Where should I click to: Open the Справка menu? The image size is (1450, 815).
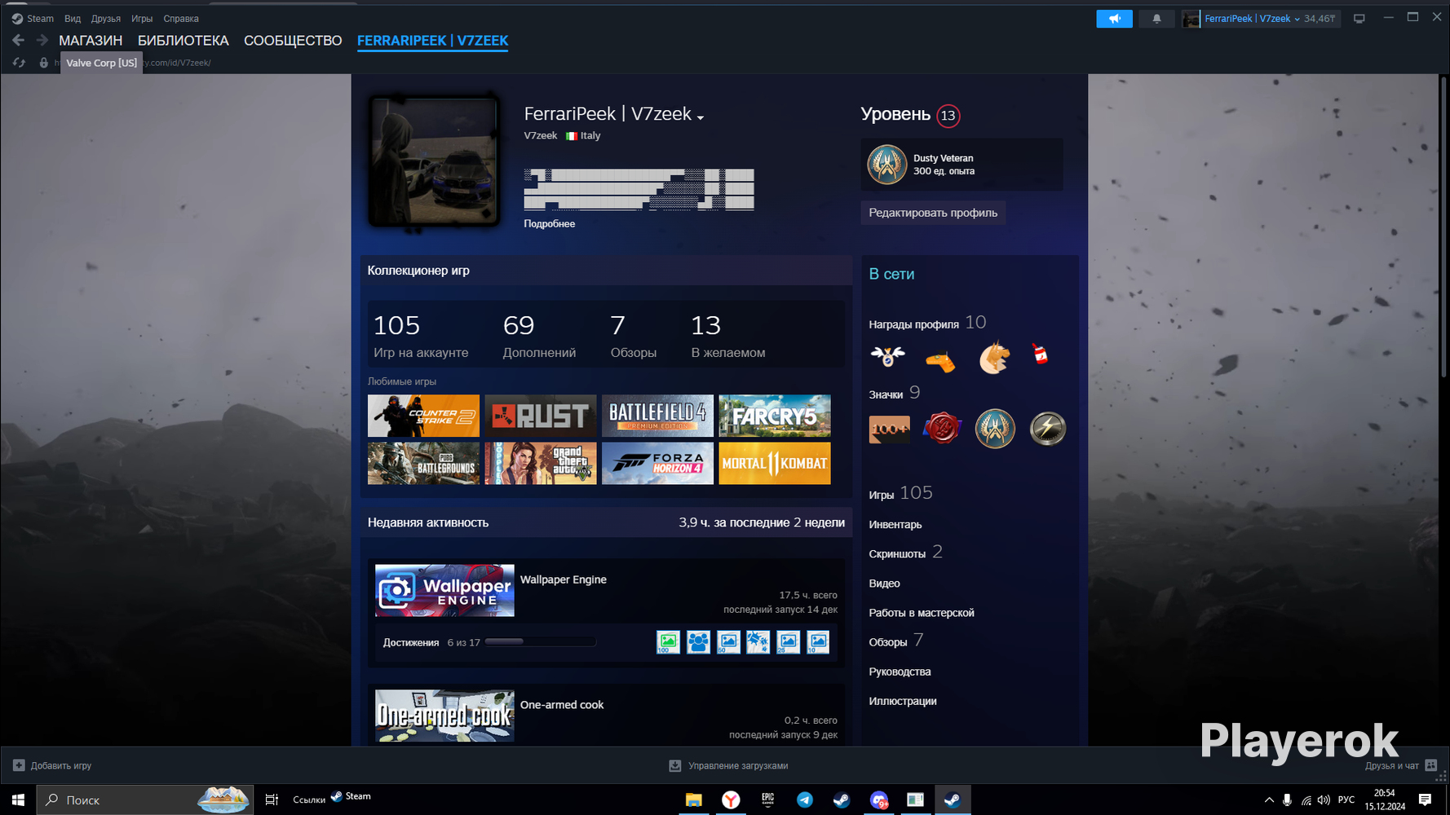[181, 19]
